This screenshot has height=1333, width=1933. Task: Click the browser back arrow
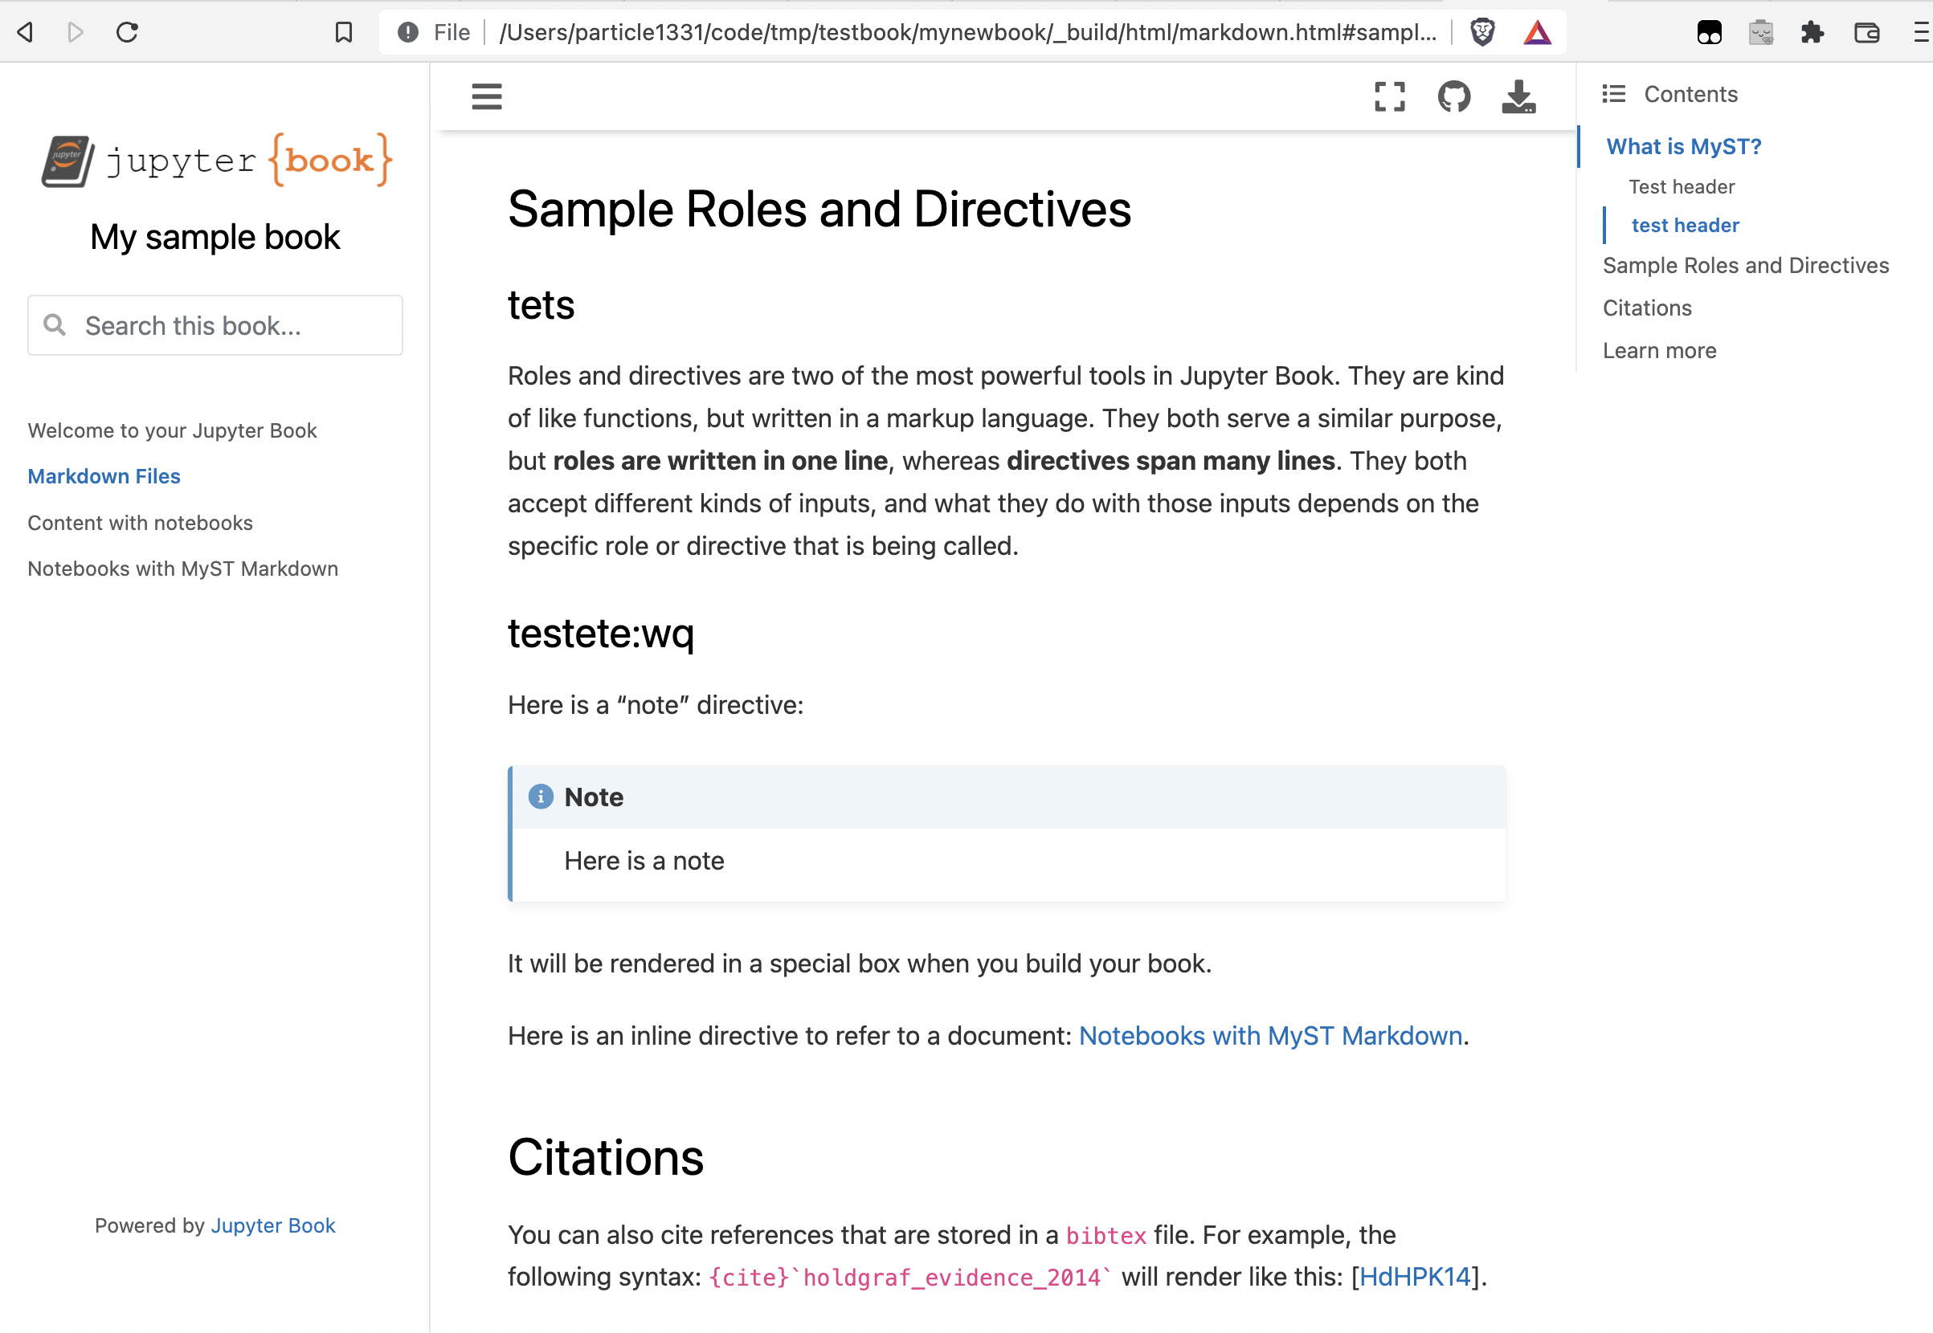tap(25, 33)
